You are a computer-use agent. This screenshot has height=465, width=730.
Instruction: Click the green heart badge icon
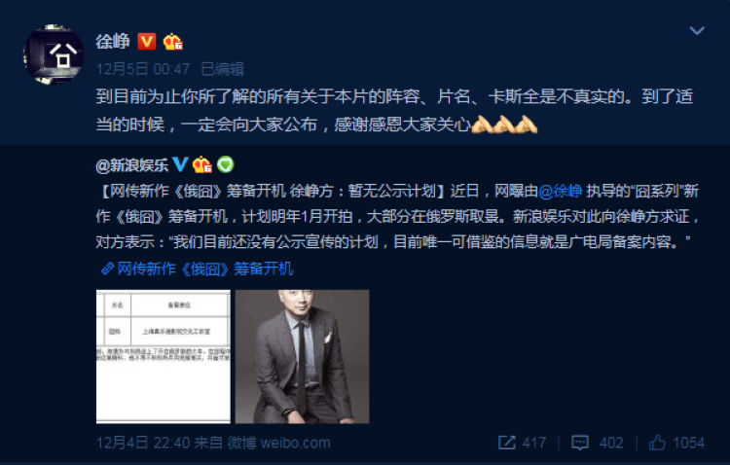(226, 164)
